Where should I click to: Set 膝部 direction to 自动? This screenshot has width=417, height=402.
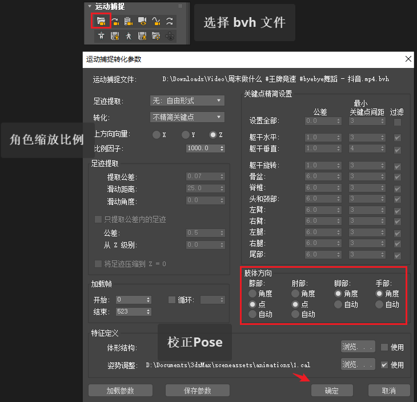(x=252, y=314)
